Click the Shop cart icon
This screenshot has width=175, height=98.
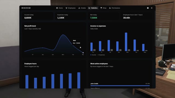coord(101,8)
